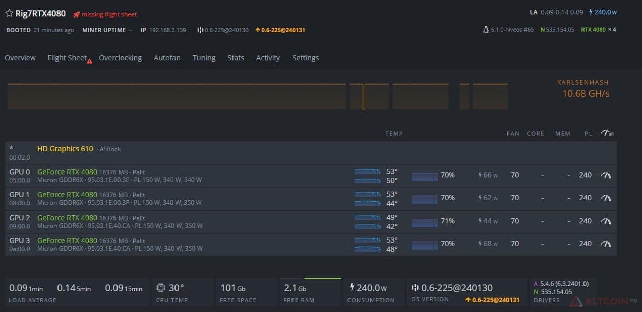
Task: Click GPU 2 fan bar at 71%
Action: [424, 222]
